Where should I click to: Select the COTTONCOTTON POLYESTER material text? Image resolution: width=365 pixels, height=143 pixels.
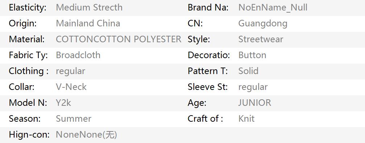pyautogui.click(x=118, y=39)
